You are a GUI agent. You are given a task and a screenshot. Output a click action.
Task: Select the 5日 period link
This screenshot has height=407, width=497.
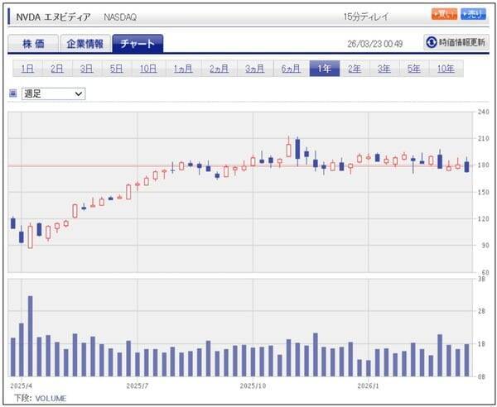[116, 69]
